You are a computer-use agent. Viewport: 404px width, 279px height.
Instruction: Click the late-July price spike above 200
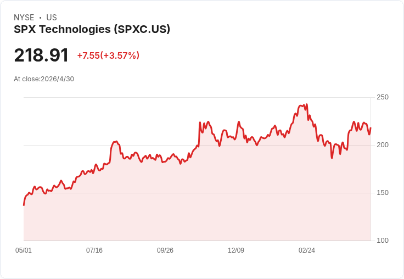(x=115, y=142)
